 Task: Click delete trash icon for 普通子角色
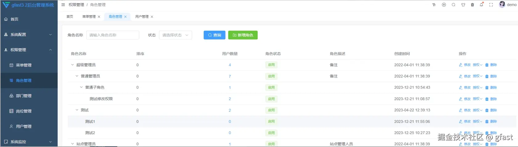487,88
